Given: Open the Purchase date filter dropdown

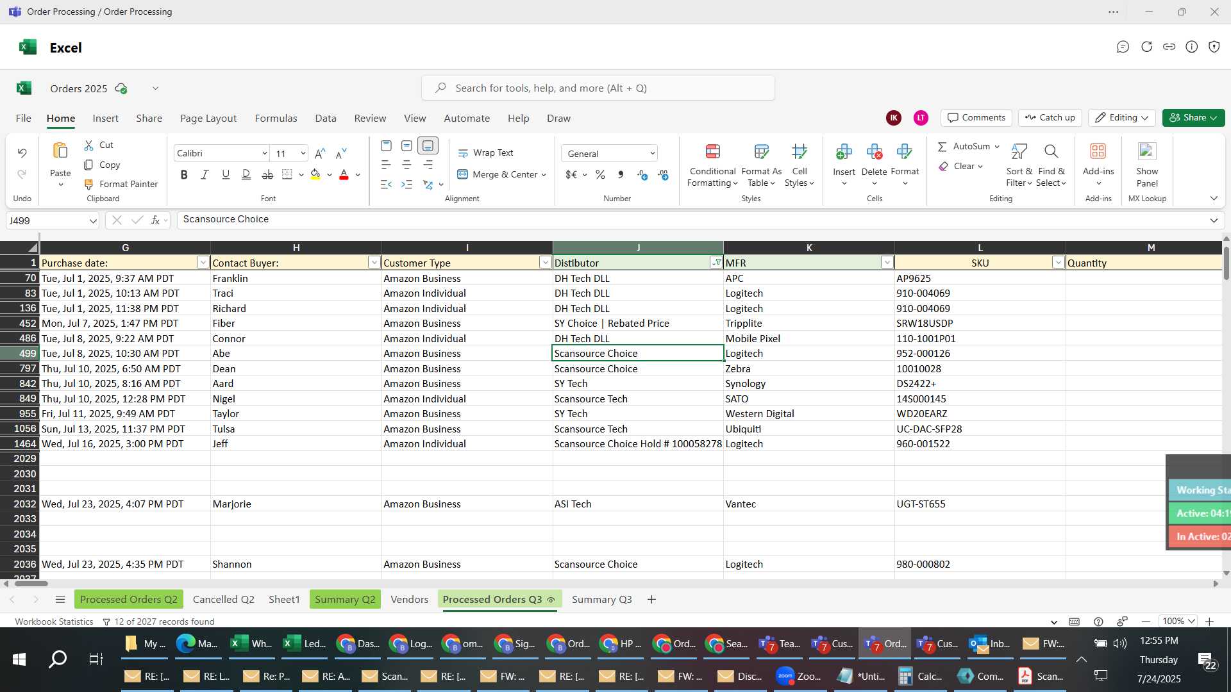Looking at the screenshot, I should pos(203,263).
